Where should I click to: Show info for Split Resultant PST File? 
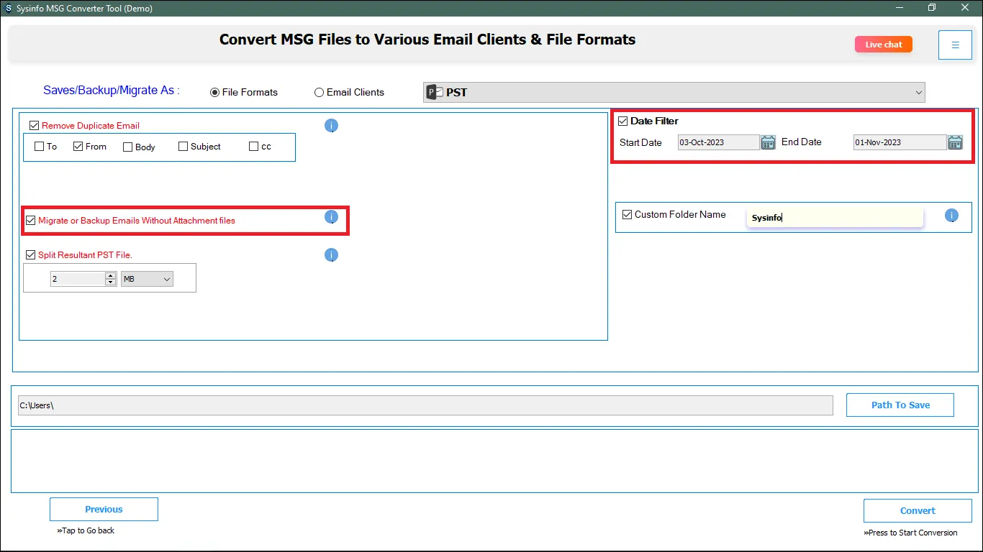[x=331, y=255]
